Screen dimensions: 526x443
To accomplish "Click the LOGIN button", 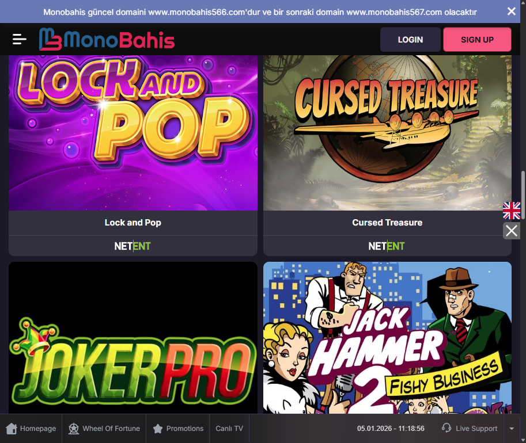I will point(410,40).
